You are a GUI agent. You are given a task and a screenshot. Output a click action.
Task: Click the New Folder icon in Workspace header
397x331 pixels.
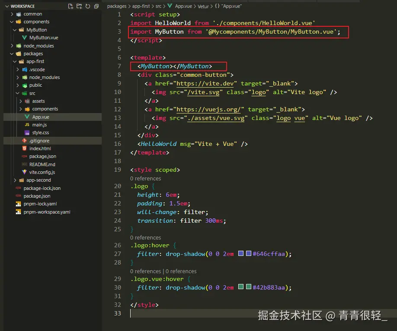tap(79, 6)
